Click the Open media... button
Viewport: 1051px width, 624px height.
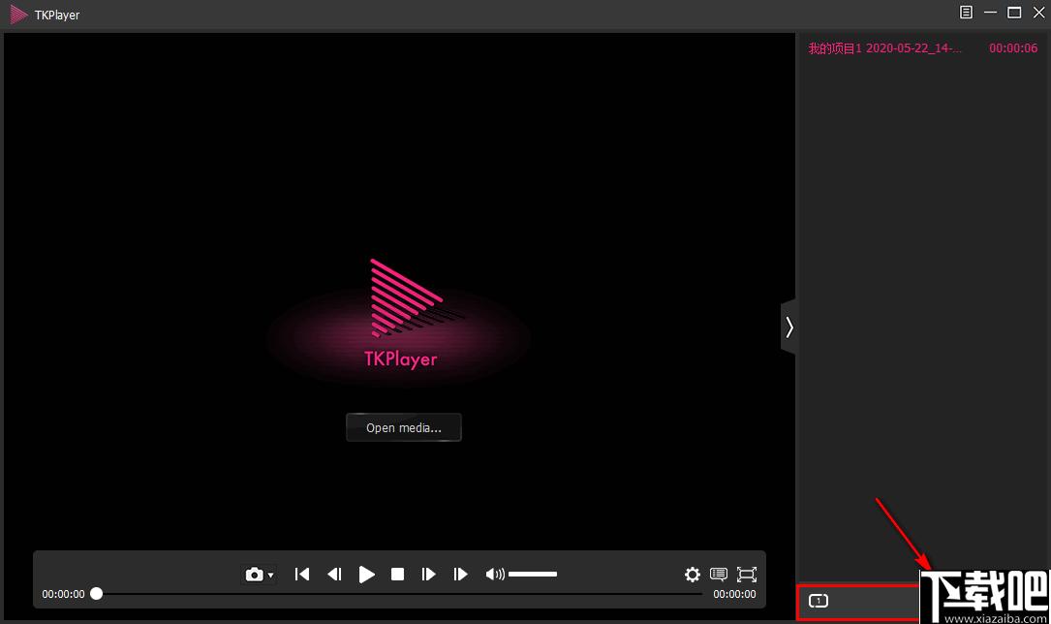[x=404, y=427]
